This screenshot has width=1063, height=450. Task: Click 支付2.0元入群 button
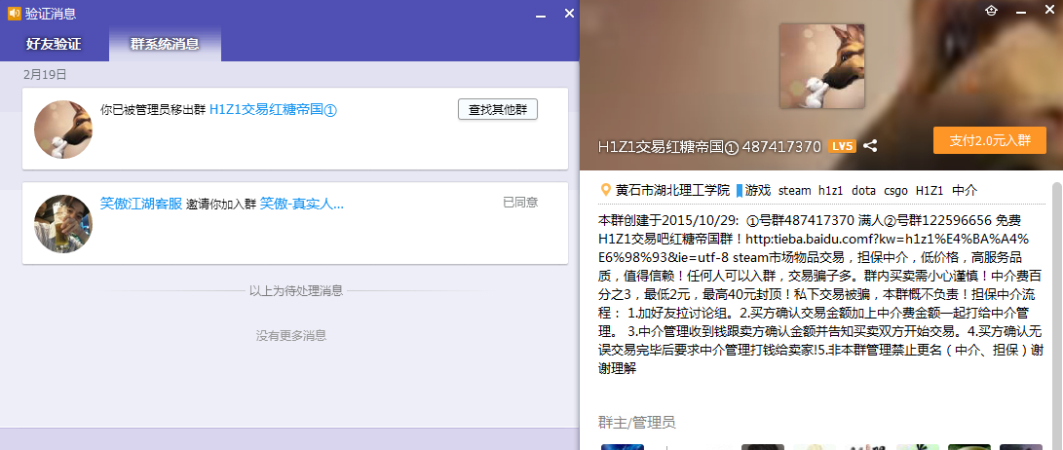click(990, 140)
